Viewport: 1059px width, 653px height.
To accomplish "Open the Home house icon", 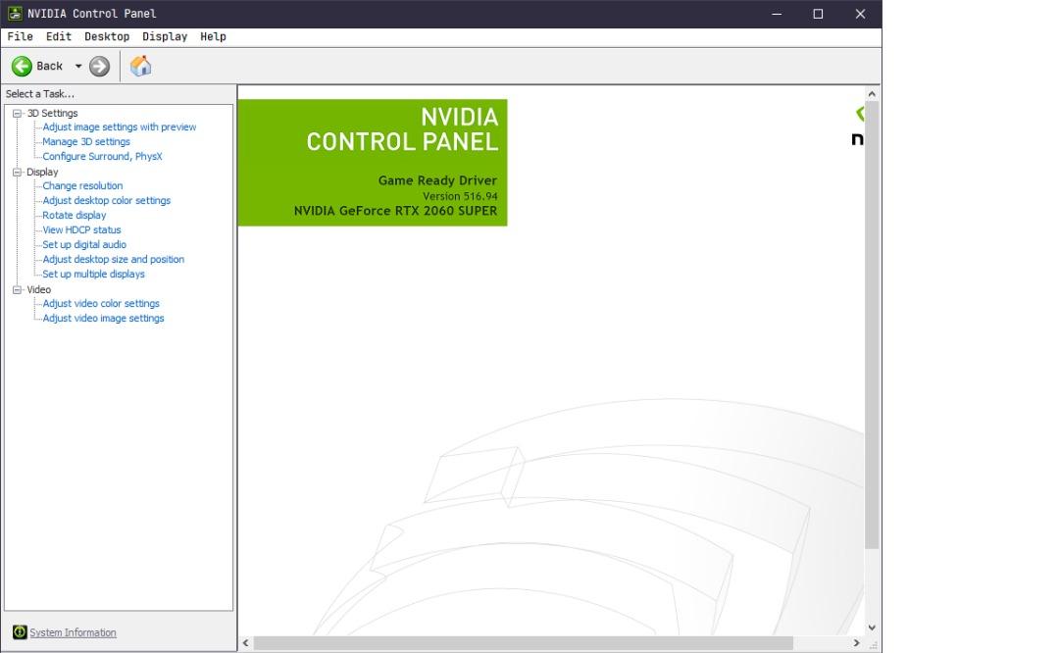I will 140,66.
